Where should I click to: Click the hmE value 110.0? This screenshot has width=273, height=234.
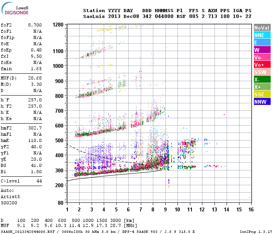35,140
